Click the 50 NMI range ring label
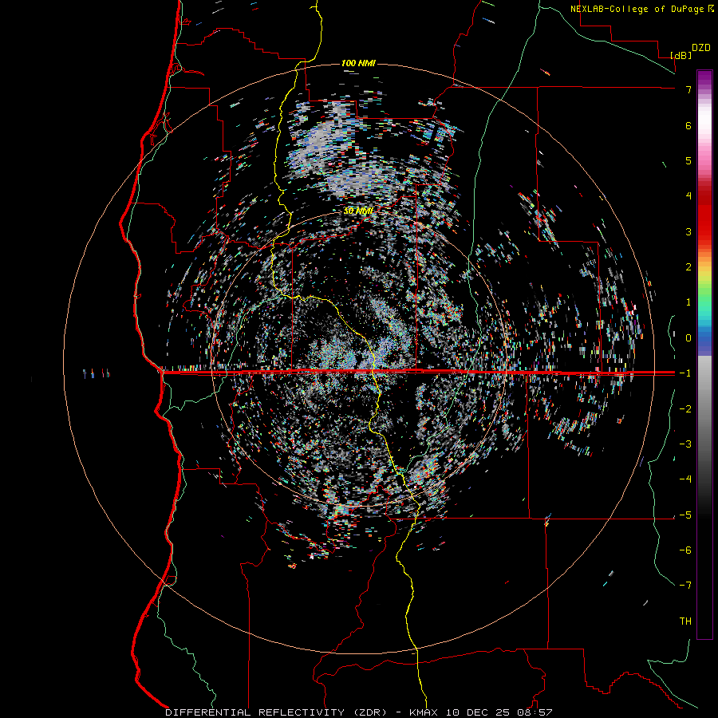 coord(358,211)
